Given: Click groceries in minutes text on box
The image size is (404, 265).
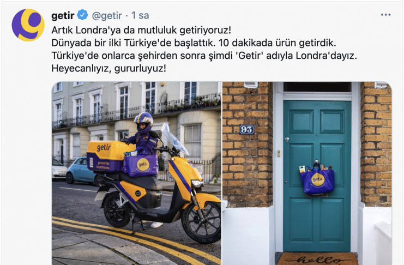Looking at the screenshot, I should click(x=103, y=165).
